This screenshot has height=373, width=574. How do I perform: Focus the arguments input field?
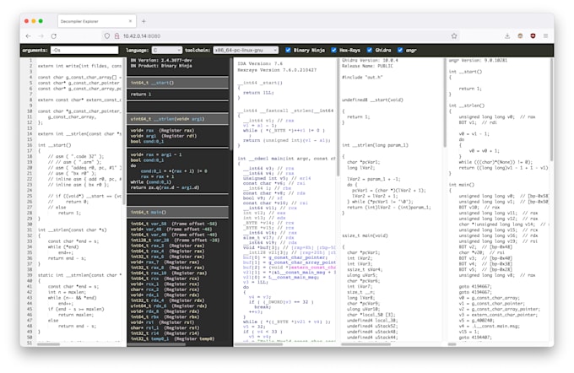[x=84, y=50]
